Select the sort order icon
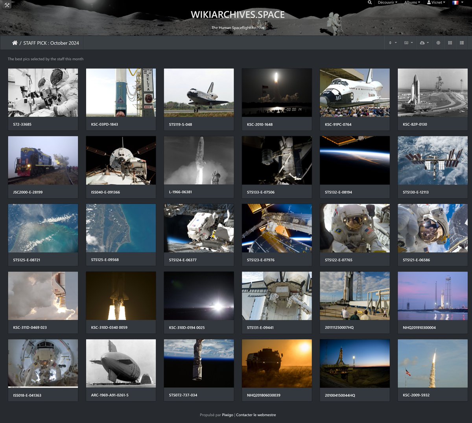Viewport: 472px width, 423px height. 390,42
